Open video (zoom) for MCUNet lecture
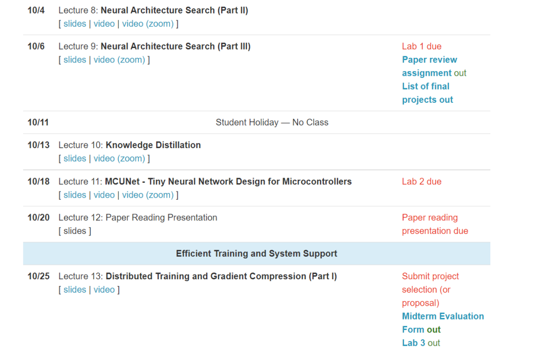This screenshot has width=558, height=350. [147, 195]
